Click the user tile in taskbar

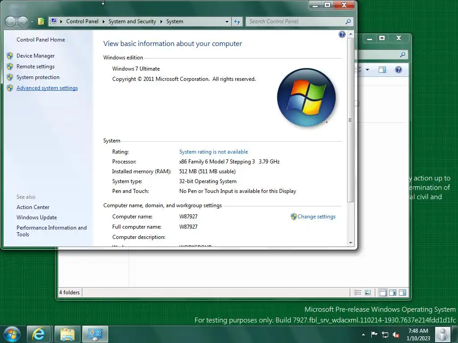[x=442, y=334]
